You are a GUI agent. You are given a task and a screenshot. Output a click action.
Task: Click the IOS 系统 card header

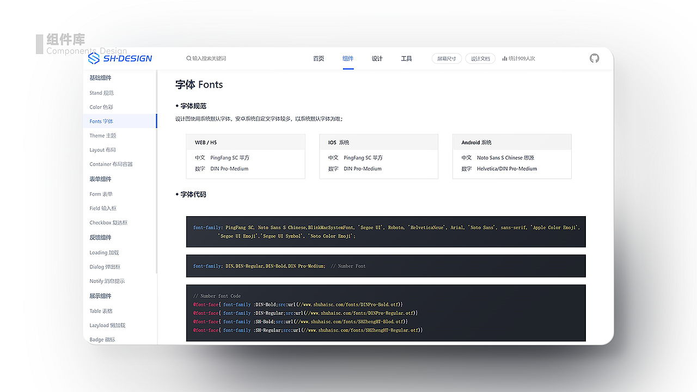click(x=379, y=142)
